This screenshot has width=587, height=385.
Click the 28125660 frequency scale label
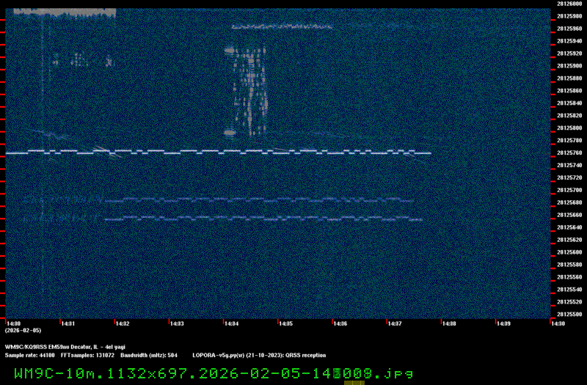point(569,215)
